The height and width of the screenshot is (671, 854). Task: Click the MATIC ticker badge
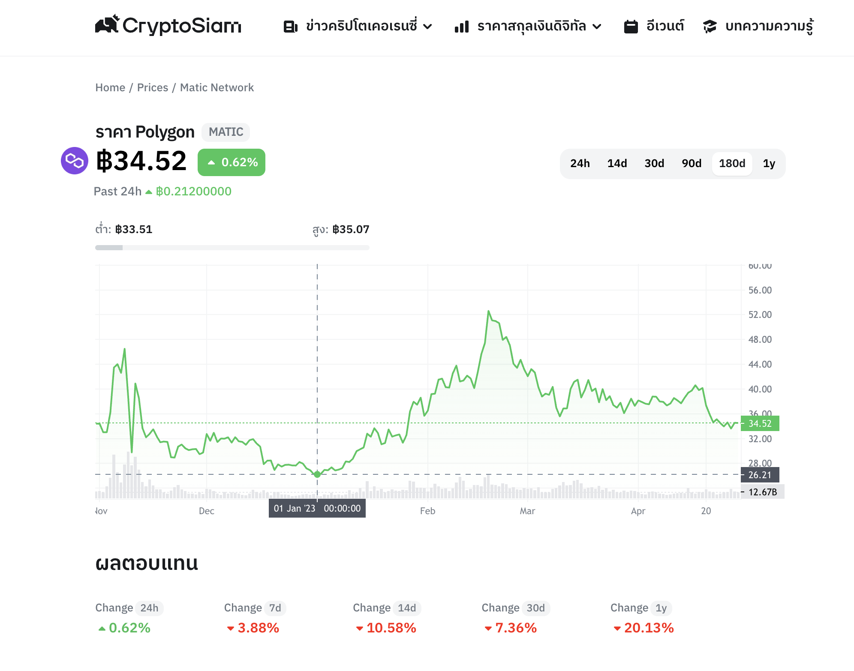pyautogui.click(x=226, y=132)
